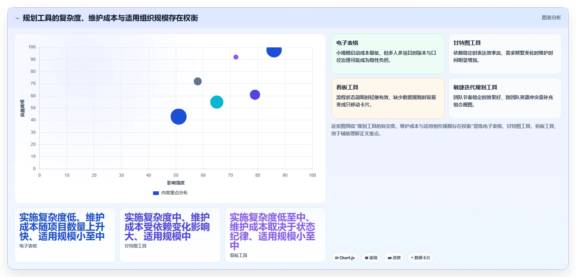
Task: Click the 覆盖规模 y-axis title
Action: (x=23, y=108)
